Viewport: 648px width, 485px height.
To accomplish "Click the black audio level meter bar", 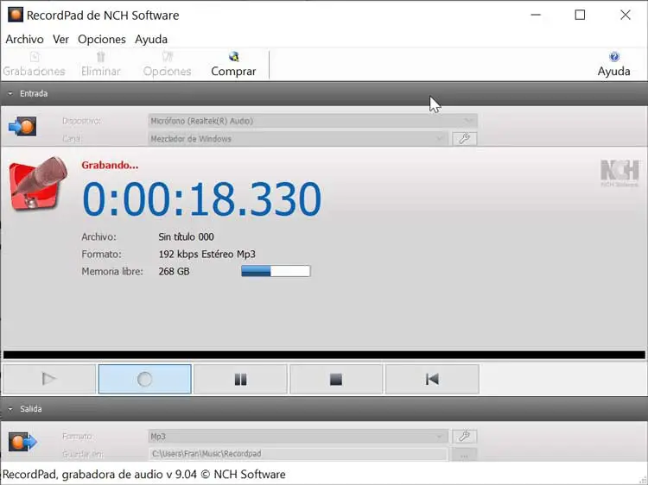I will pyautogui.click(x=324, y=355).
